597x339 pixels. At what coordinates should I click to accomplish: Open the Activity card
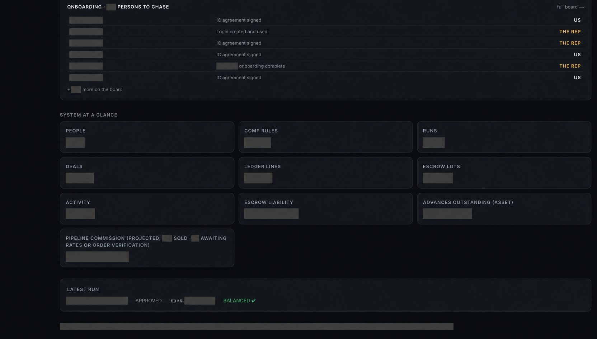coord(147,209)
